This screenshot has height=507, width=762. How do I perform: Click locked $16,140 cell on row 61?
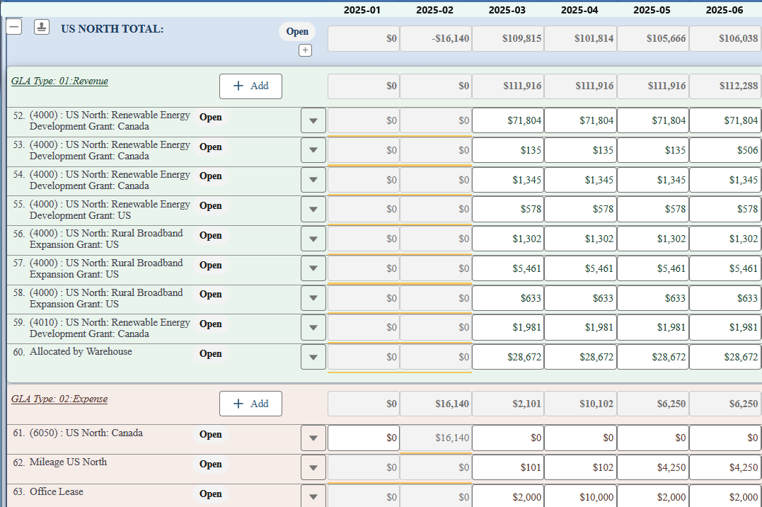pyautogui.click(x=436, y=438)
